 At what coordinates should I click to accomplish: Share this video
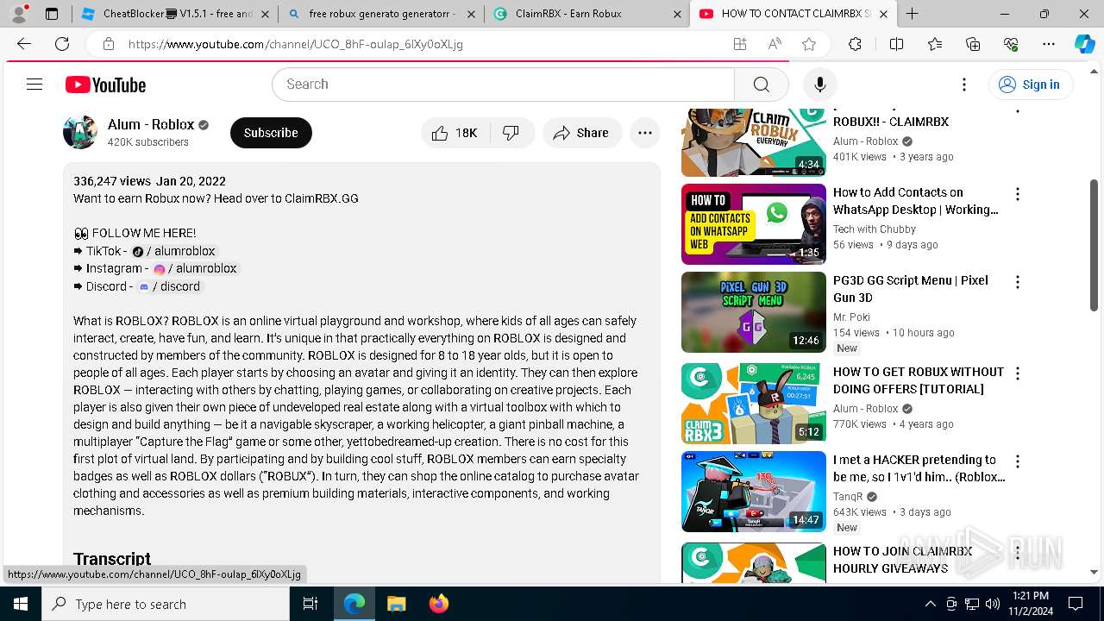coord(582,133)
